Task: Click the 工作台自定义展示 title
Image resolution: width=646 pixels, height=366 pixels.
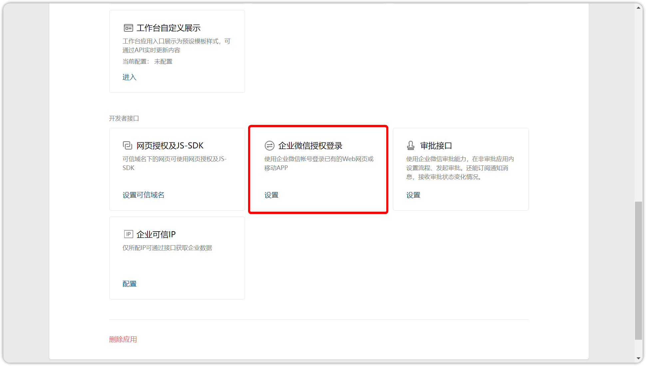Action: pyautogui.click(x=168, y=28)
